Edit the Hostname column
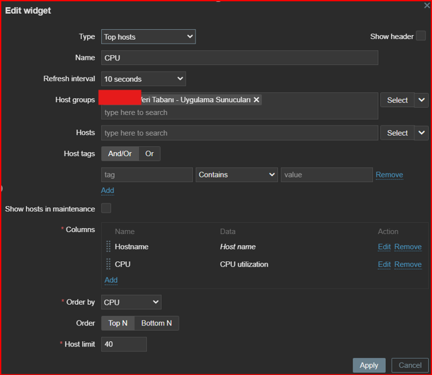The width and height of the screenshot is (432, 375). point(384,246)
